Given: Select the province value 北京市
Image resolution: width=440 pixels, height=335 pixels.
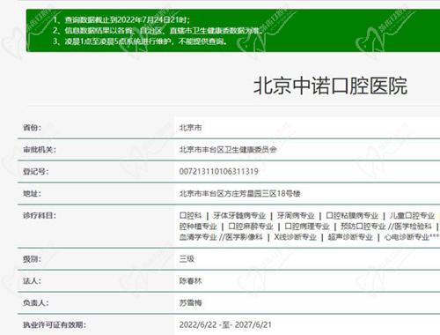Looking at the screenshot, I should (x=190, y=128).
